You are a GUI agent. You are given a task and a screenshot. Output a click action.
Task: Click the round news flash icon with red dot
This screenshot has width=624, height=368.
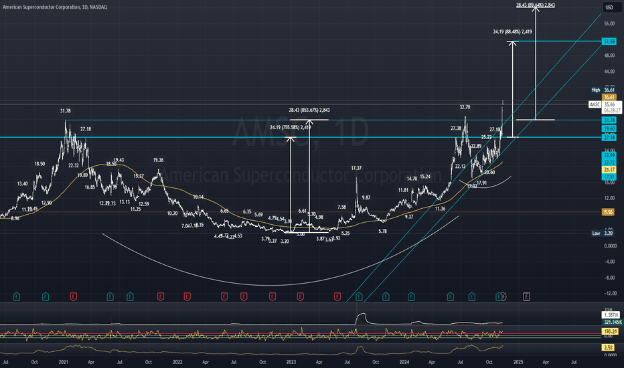[503, 296]
